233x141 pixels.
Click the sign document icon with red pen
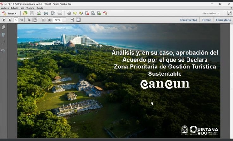(105, 13)
